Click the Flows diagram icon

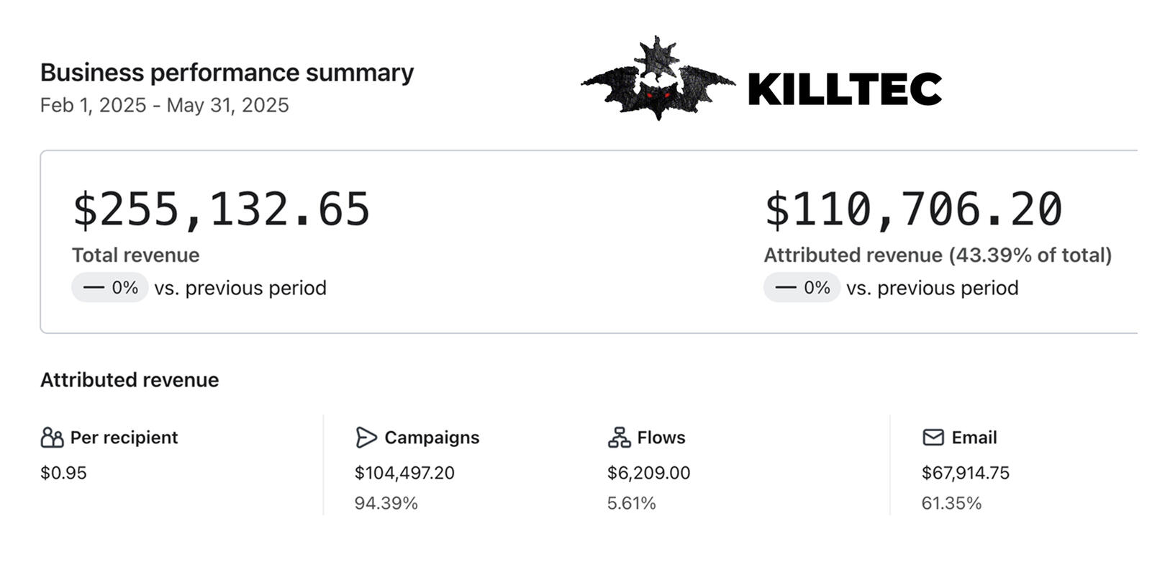pos(619,438)
